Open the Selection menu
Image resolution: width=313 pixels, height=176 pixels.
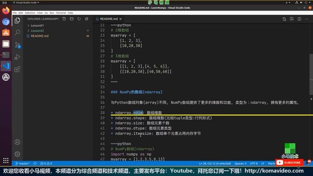click(x=30, y=13)
